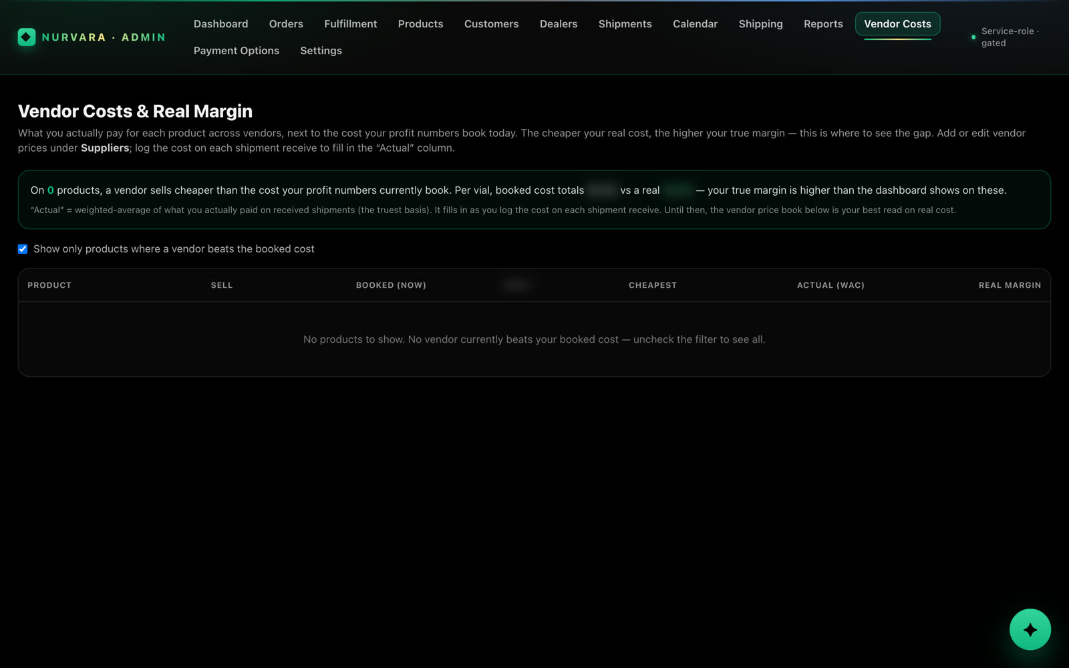Open Payment Options in navigation
Viewport: 1069px width, 668px height.
[x=237, y=51]
